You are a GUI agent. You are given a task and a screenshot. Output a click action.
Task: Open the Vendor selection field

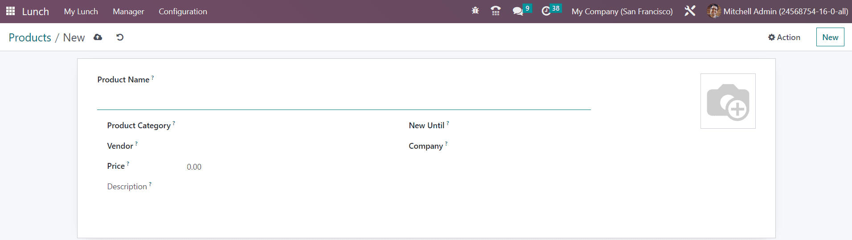click(288, 146)
